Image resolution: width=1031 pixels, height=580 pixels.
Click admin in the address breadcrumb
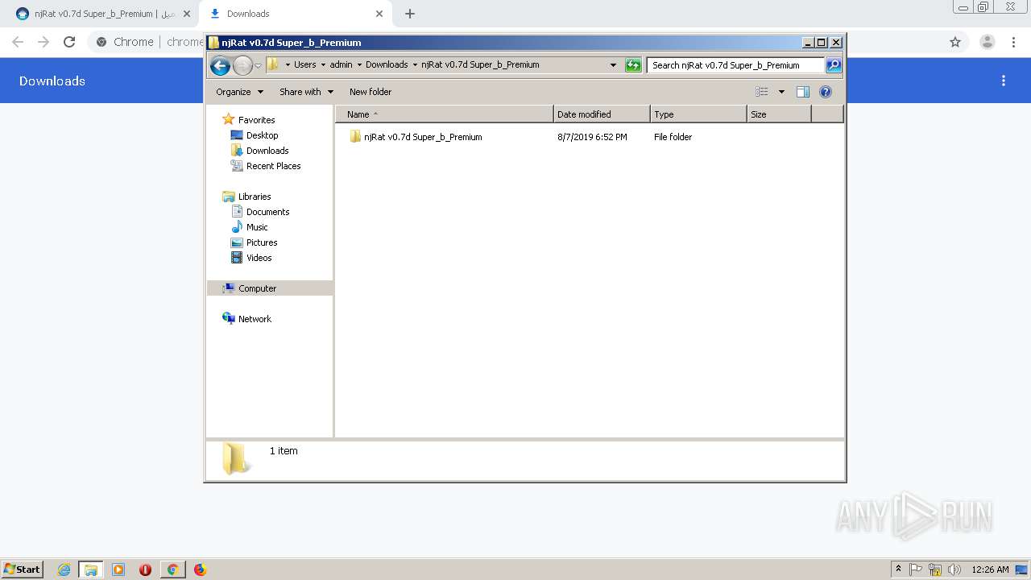[342, 64]
